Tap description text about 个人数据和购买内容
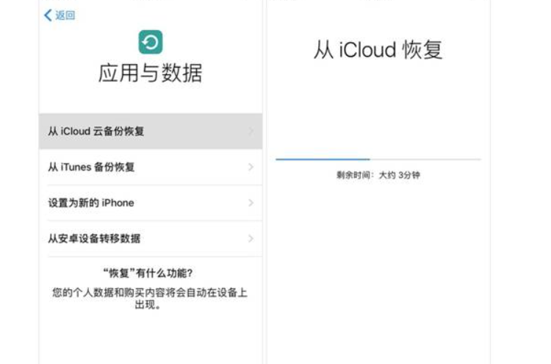This screenshot has width=551, height=364. pos(150,299)
